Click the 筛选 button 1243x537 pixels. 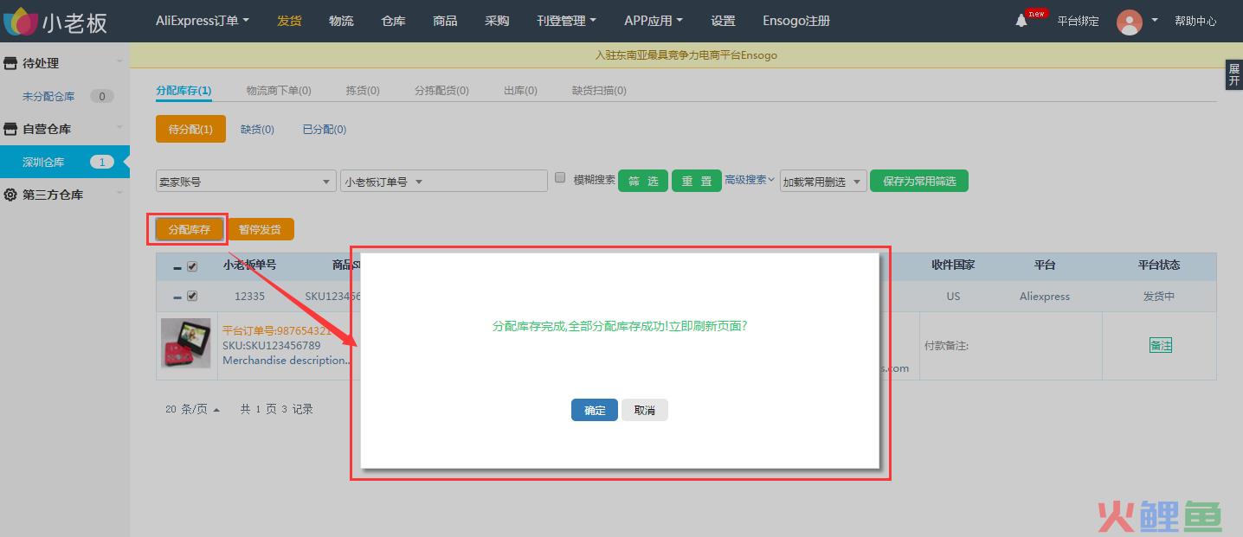coord(643,181)
